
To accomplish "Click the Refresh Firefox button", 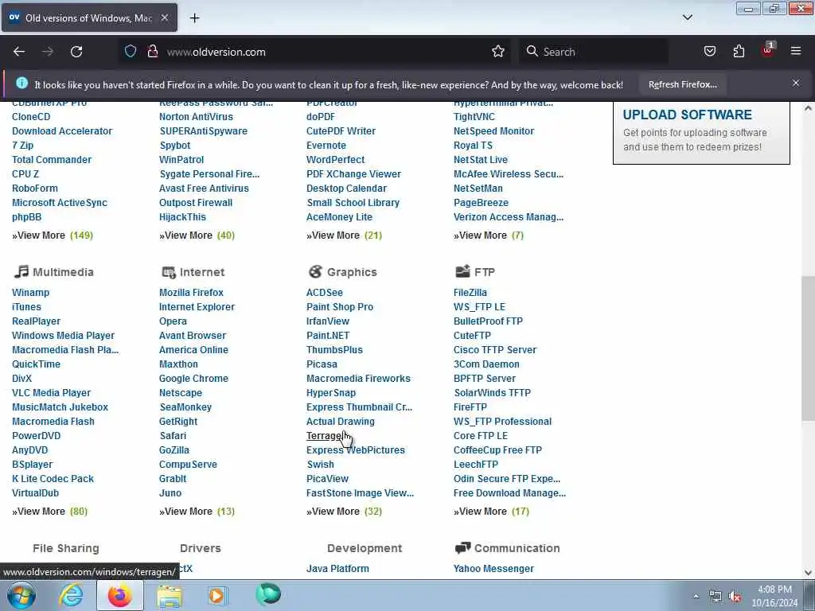I will click(682, 84).
